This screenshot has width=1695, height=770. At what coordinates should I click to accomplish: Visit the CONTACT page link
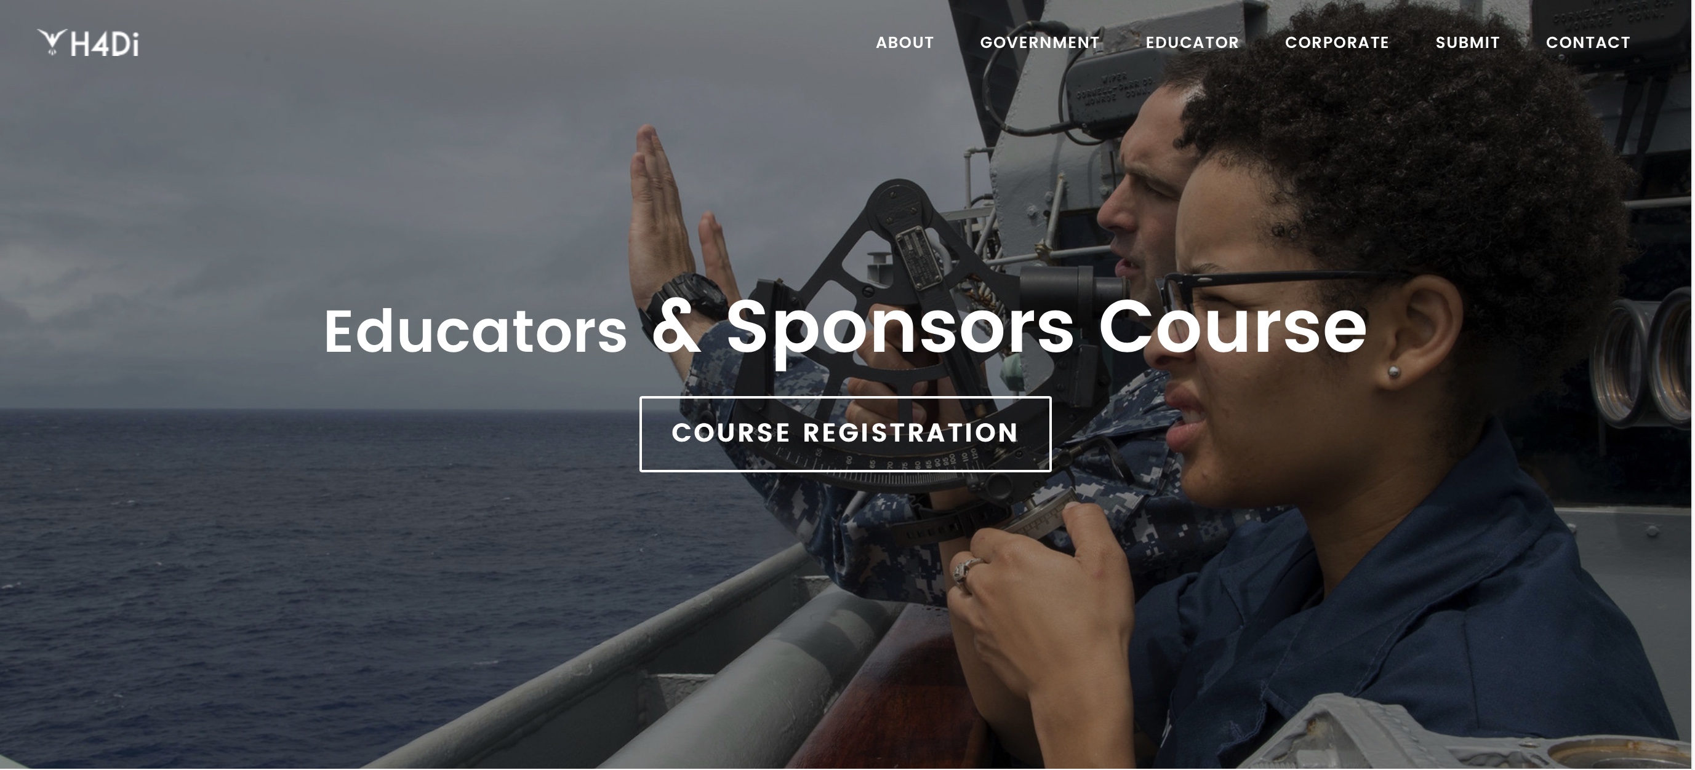click(x=1588, y=42)
